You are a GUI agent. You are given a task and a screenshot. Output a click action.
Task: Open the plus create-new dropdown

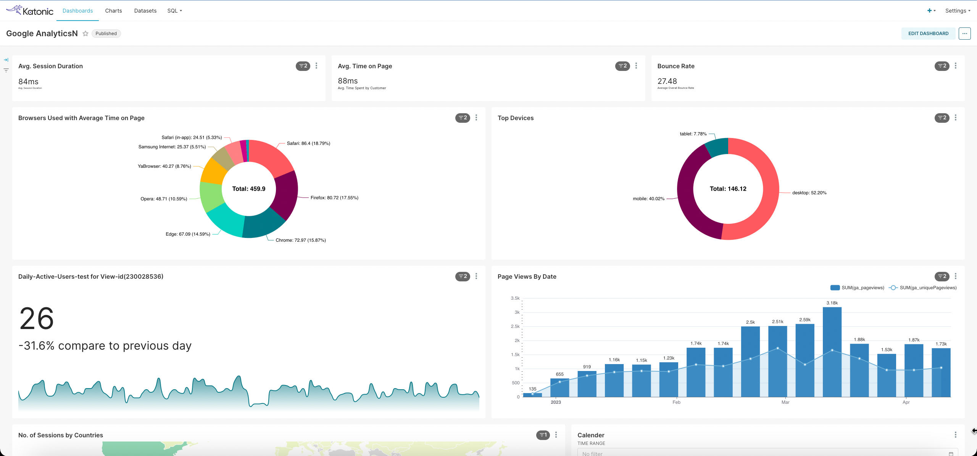(x=931, y=11)
